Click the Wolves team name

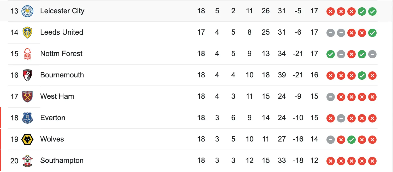pos(52,139)
